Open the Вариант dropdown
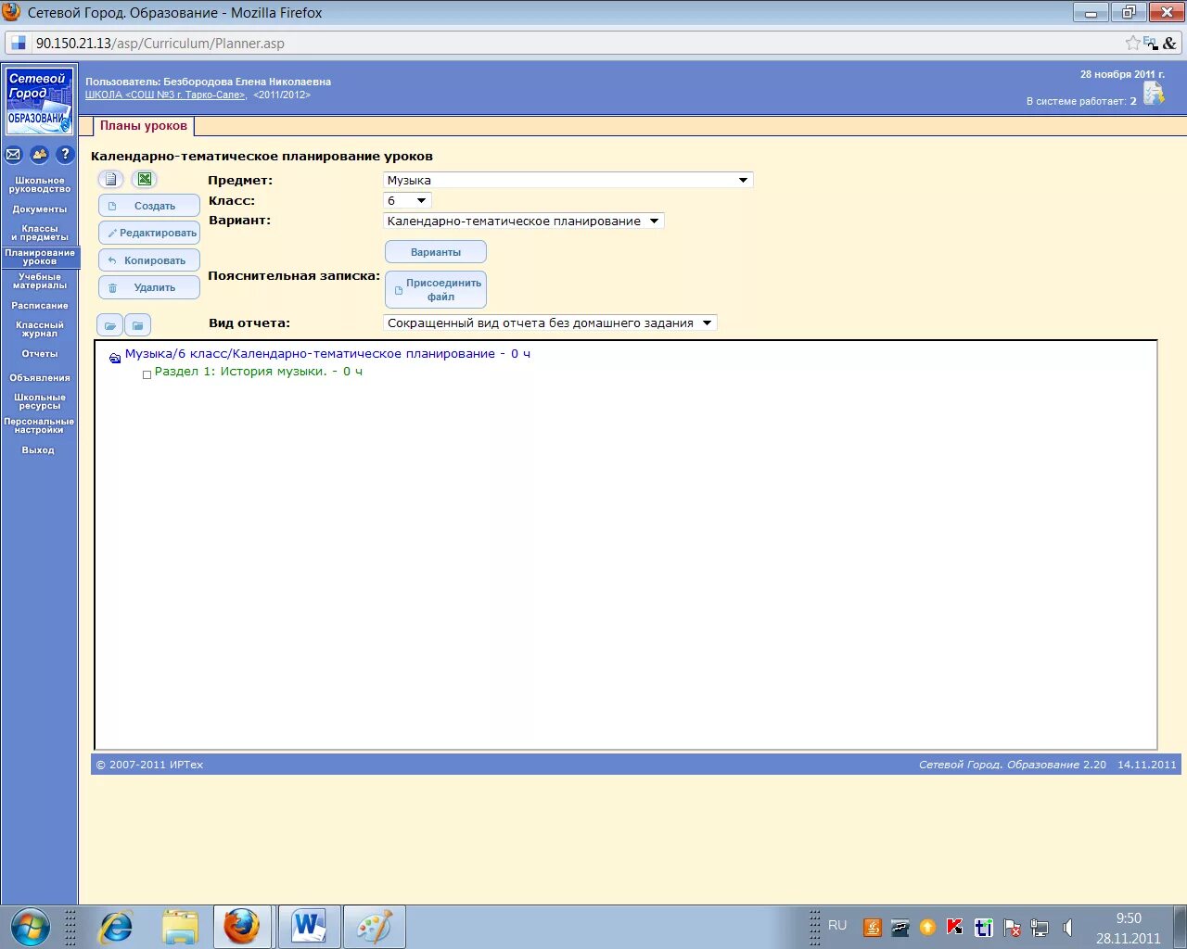Viewport: 1187px width, 949px height. tap(523, 221)
